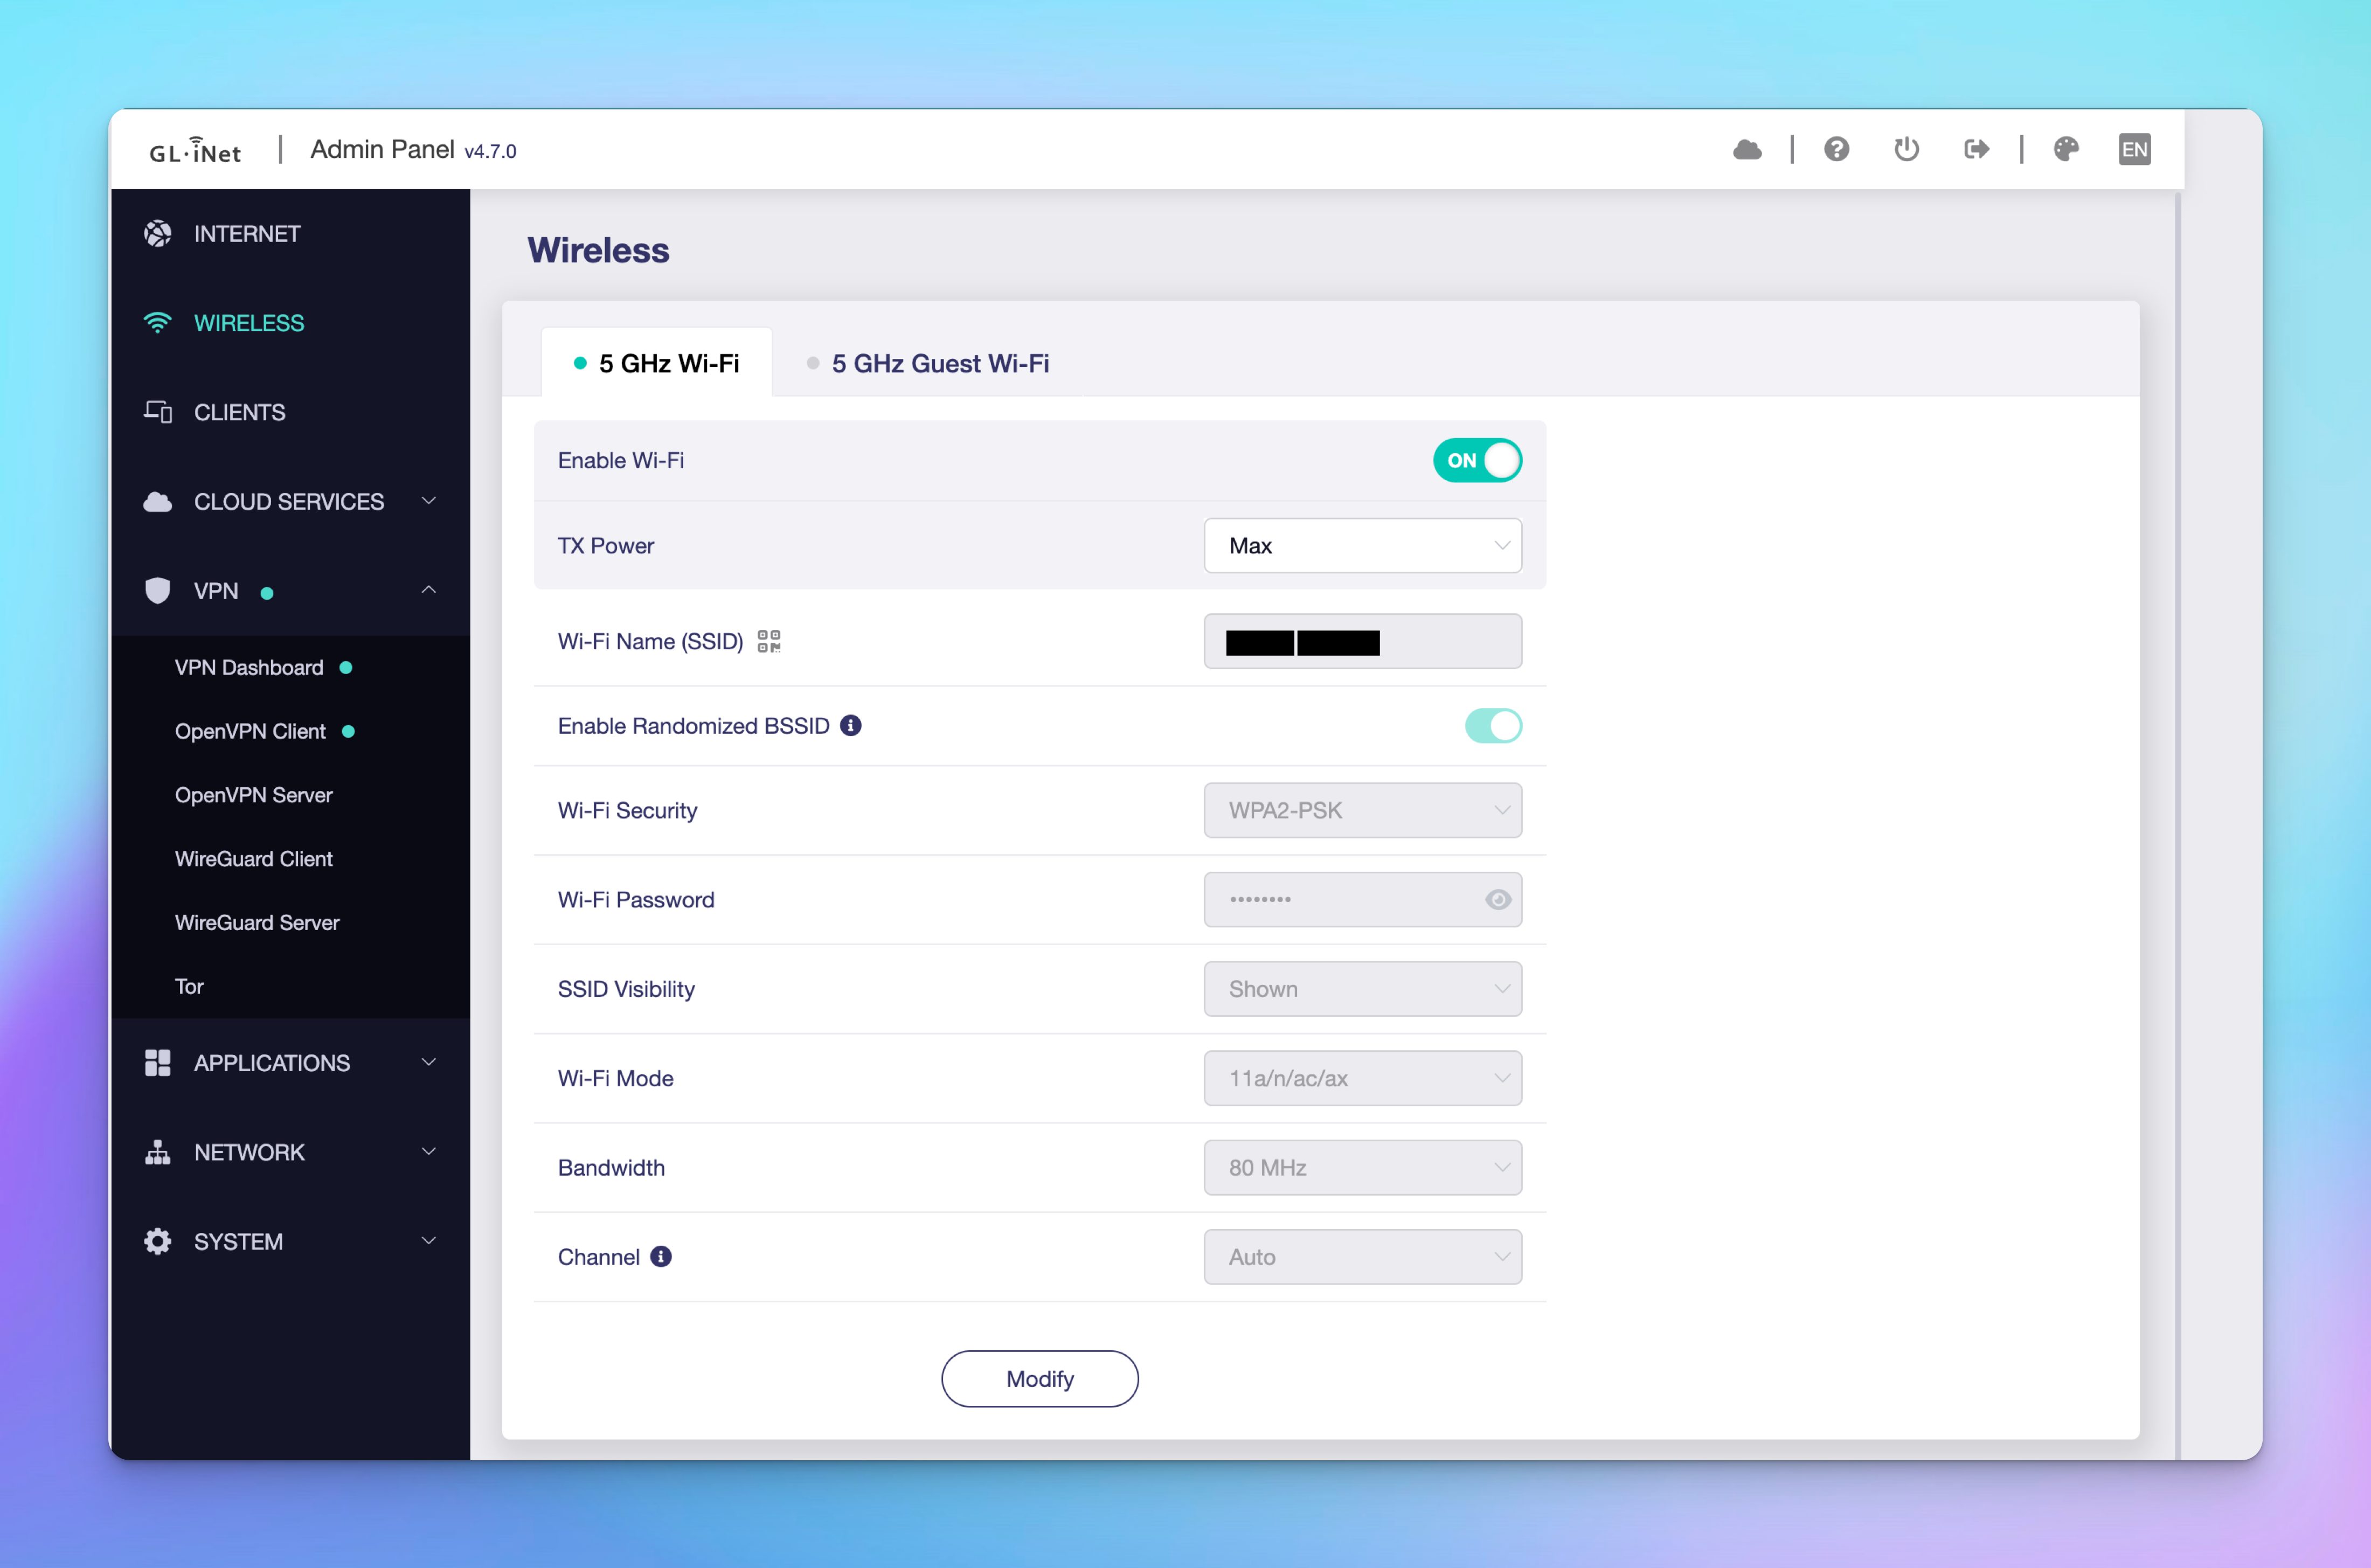The height and width of the screenshot is (1568, 2371).
Task: Click the reboot power icon
Action: (1906, 150)
